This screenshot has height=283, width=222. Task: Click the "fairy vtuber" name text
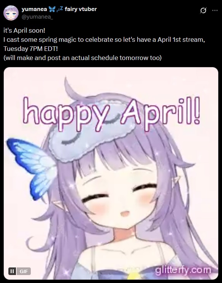pos(81,9)
